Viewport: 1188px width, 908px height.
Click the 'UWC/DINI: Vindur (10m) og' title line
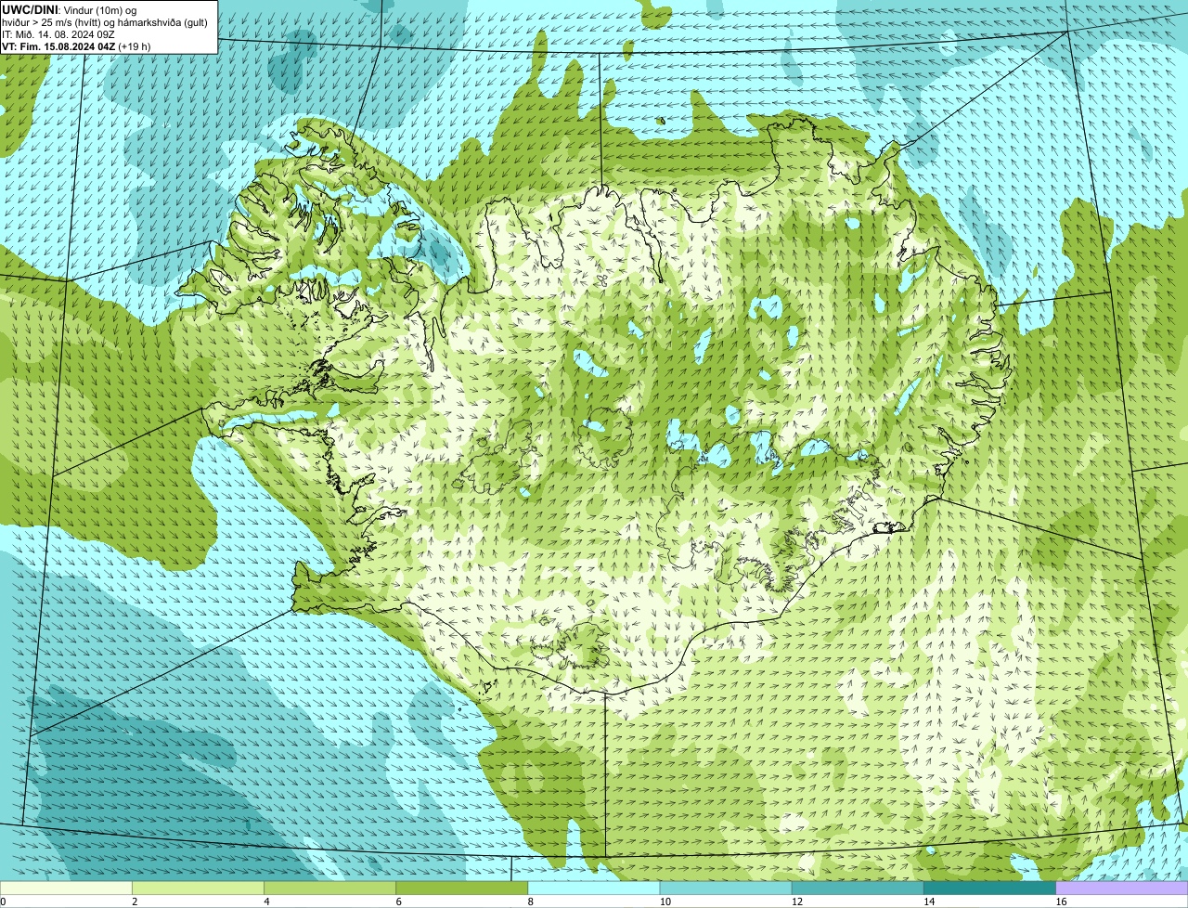[x=70, y=9]
